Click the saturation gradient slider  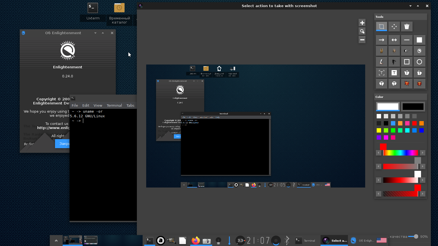[x=400, y=166]
